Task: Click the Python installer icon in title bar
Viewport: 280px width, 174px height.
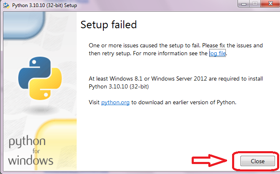Action: pyautogui.click(x=5, y=4)
